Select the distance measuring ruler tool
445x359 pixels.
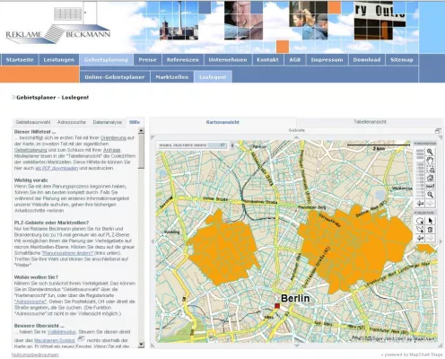click(430, 186)
